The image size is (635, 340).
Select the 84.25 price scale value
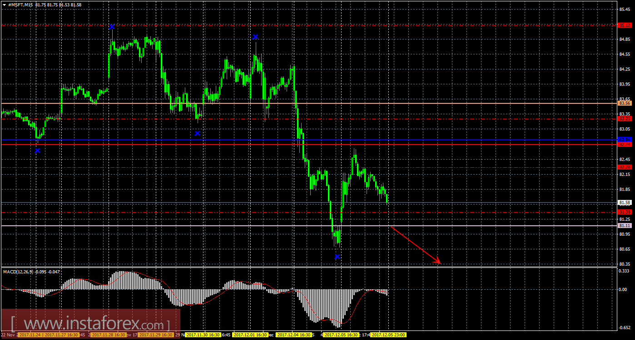pos(625,69)
